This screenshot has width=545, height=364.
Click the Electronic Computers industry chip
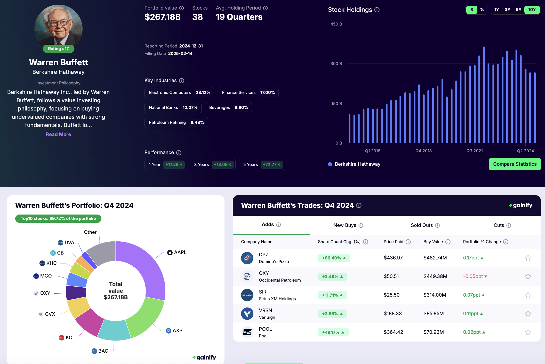[x=179, y=93]
